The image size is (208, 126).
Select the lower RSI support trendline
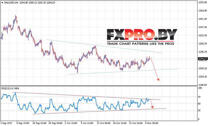click(99, 111)
